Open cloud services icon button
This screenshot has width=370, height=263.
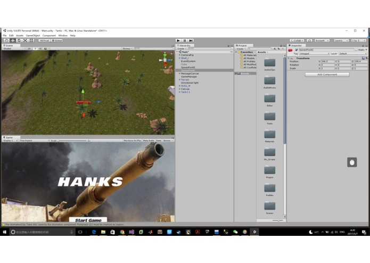pyautogui.click(x=309, y=40)
